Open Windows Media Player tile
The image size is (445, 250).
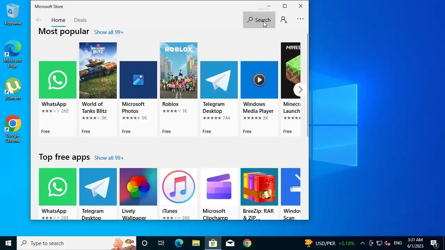pyautogui.click(x=259, y=99)
